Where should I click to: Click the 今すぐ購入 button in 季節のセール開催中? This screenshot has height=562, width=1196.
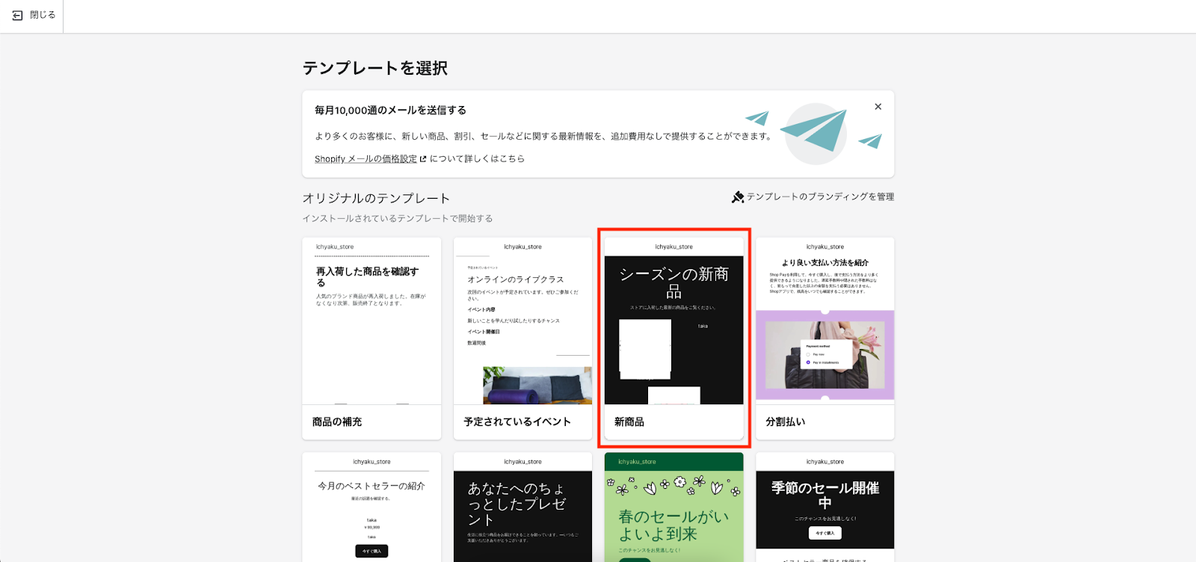(824, 533)
